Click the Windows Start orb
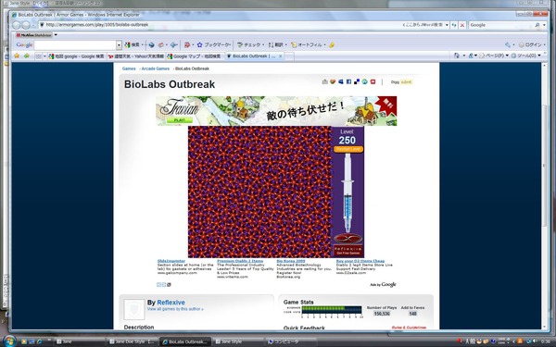Viewport: 556px width, 347px height. (x=9, y=341)
